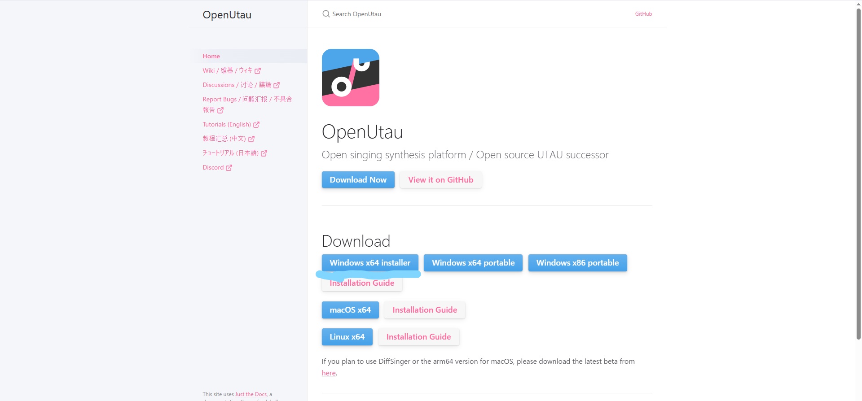This screenshot has width=862, height=401.
Task: Open Report Bugs sidebar link
Action: click(x=247, y=99)
